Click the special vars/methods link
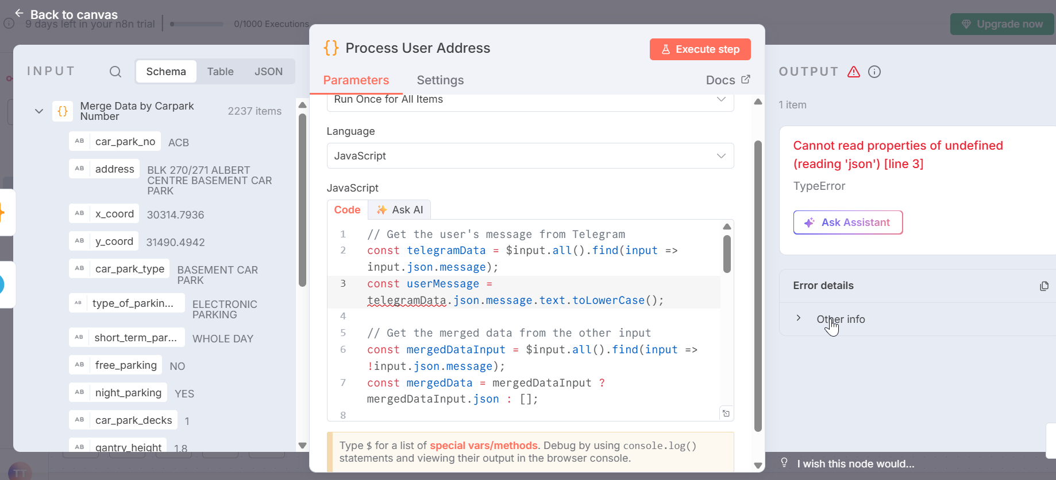Screen dimensions: 1056x480 click(x=484, y=446)
